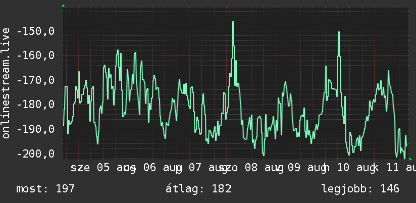The height and width of the screenshot is (203, 416).
Task: Click the '06 aug' date label
Action: click(x=163, y=168)
